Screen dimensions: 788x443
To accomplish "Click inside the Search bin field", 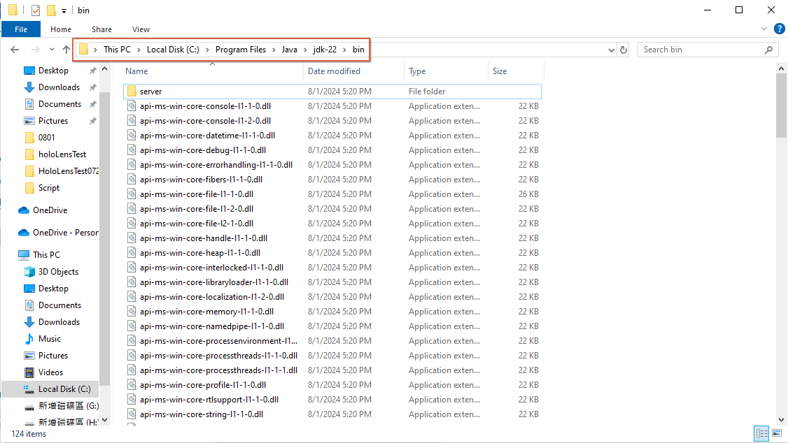I will (x=700, y=50).
